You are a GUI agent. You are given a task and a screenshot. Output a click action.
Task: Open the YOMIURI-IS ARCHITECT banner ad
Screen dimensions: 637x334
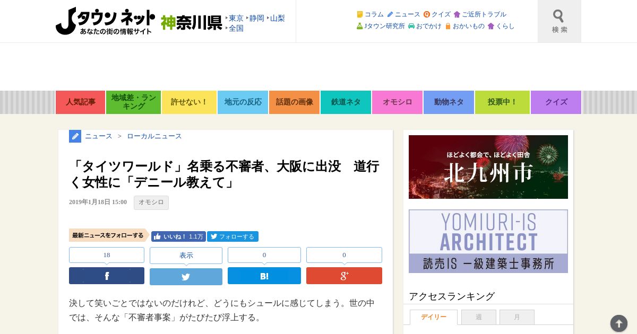(x=488, y=241)
